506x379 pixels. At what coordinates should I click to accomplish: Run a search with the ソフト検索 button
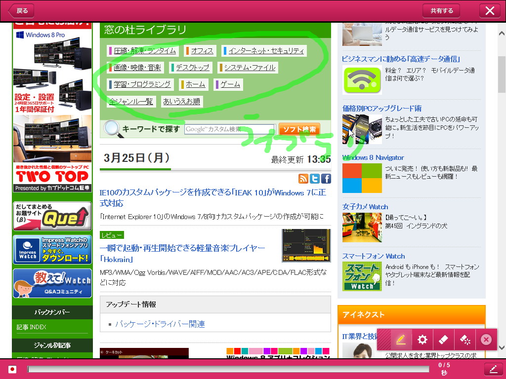click(x=300, y=129)
